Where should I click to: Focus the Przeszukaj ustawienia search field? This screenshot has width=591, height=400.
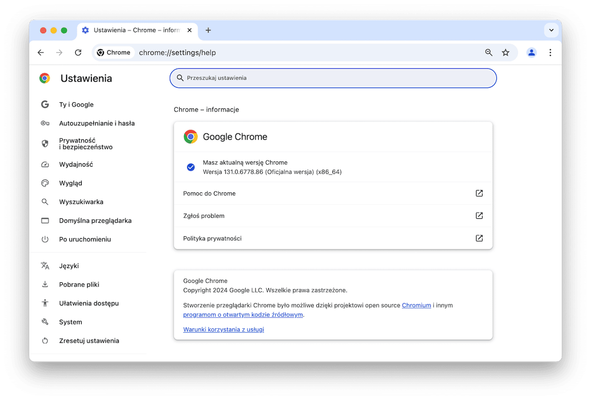click(333, 78)
